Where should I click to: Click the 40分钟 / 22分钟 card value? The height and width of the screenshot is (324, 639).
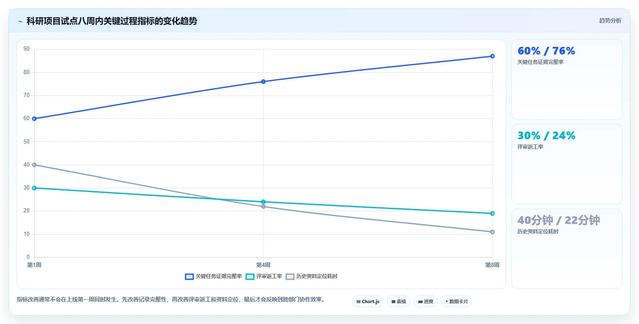click(x=559, y=220)
